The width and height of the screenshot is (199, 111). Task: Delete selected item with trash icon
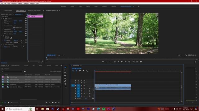[59, 103]
